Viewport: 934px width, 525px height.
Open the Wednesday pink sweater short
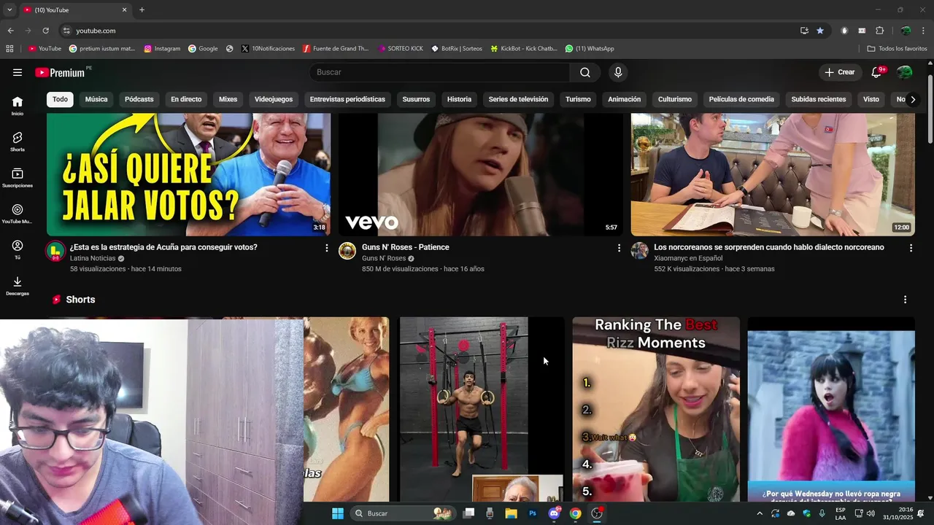(x=831, y=409)
